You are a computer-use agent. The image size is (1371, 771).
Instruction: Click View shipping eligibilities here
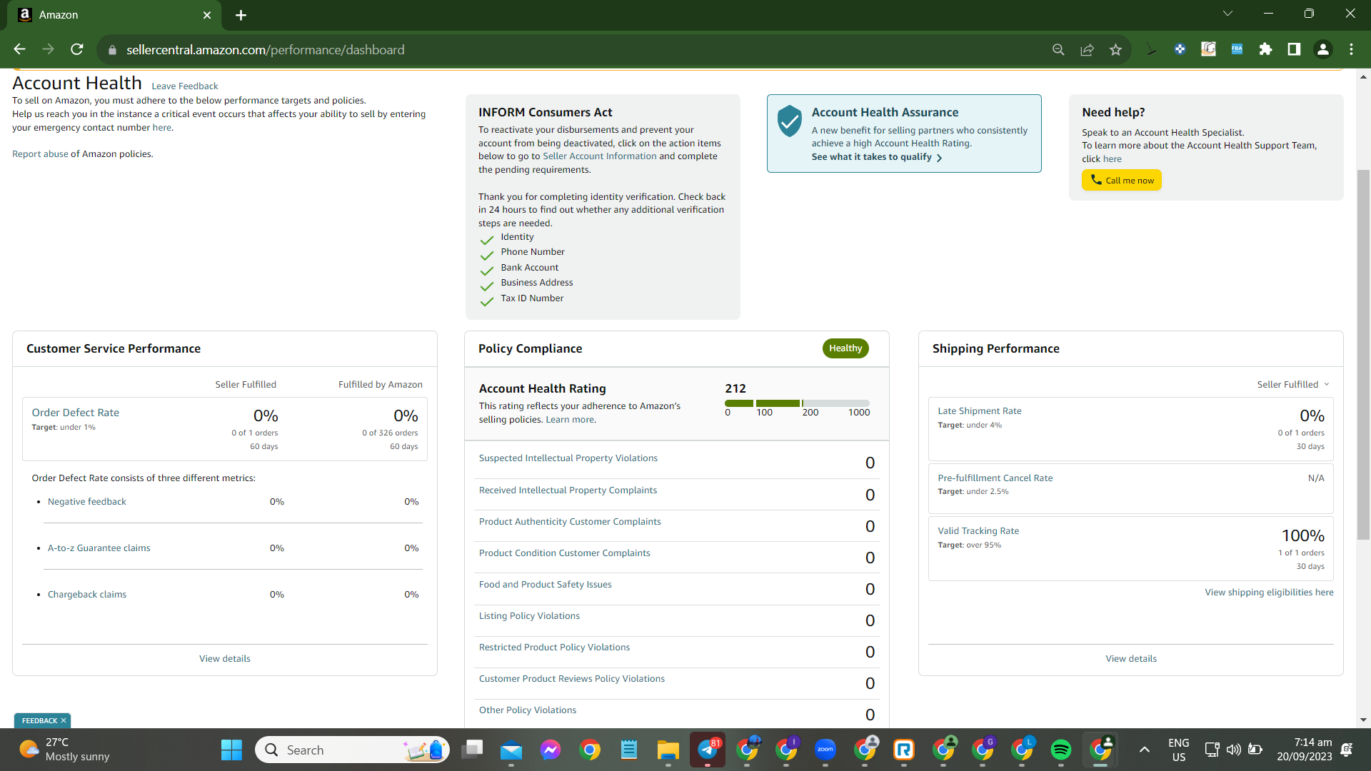[x=1269, y=593]
